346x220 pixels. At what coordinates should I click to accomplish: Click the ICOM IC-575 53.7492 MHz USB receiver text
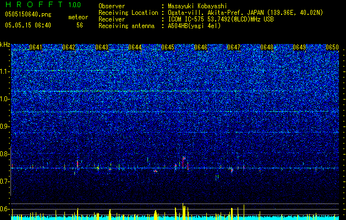click(221, 19)
